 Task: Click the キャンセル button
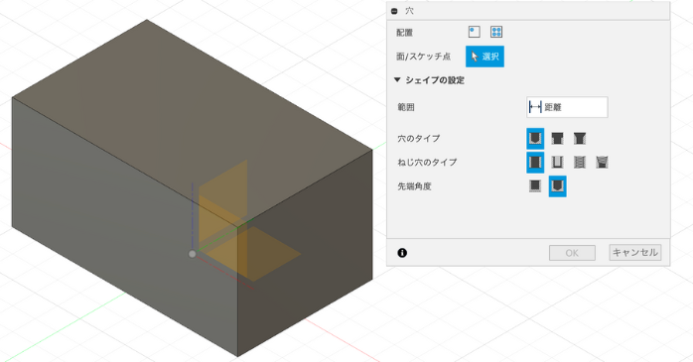click(635, 253)
